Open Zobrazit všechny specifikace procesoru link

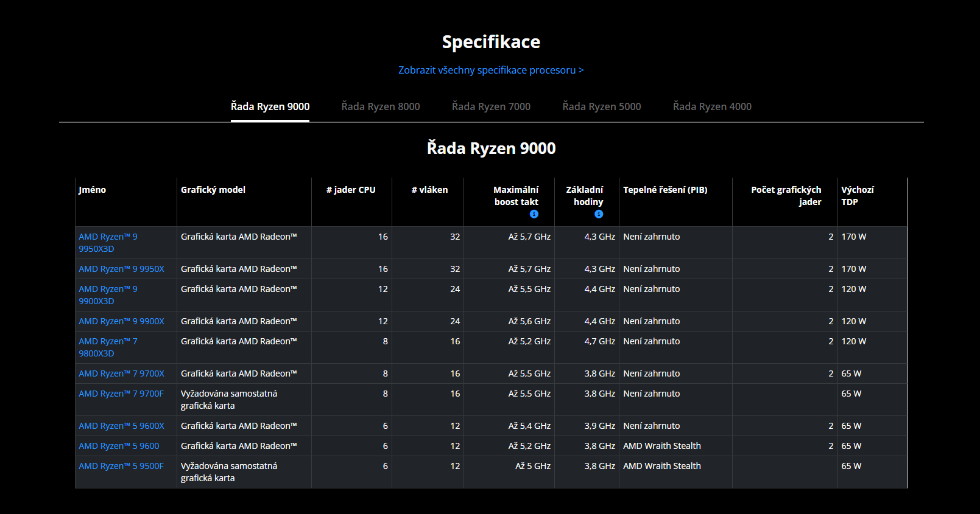491,70
